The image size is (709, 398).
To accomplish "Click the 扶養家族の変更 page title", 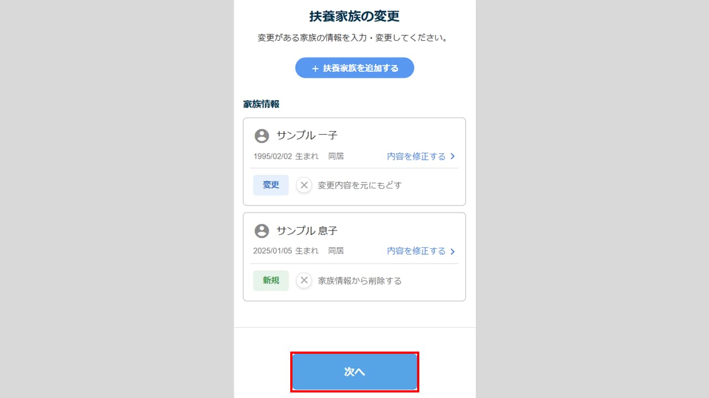I will click(354, 16).
